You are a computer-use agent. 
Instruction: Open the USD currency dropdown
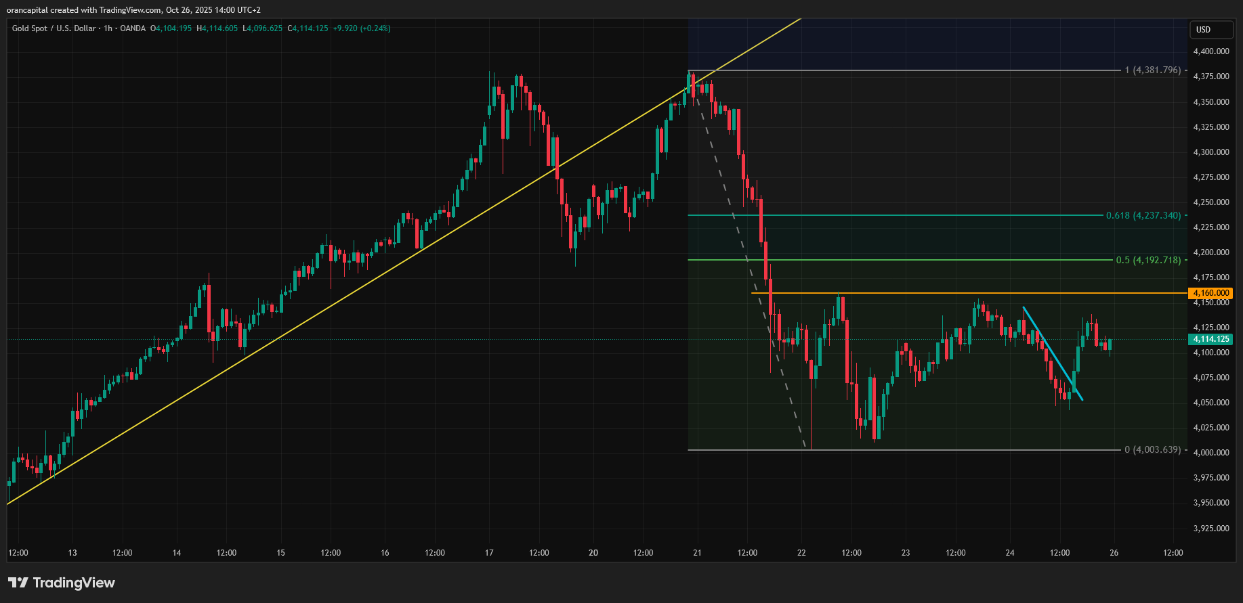(x=1211, y=30)
